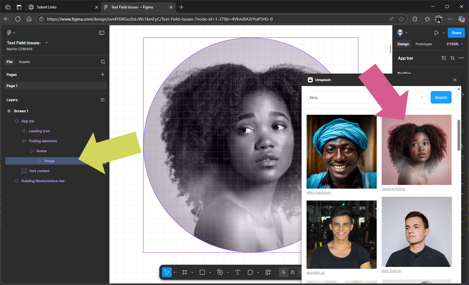Open the Actions menu in the toolbar
Viewport: 469px width, 285px height.
[x=268, y=272]
